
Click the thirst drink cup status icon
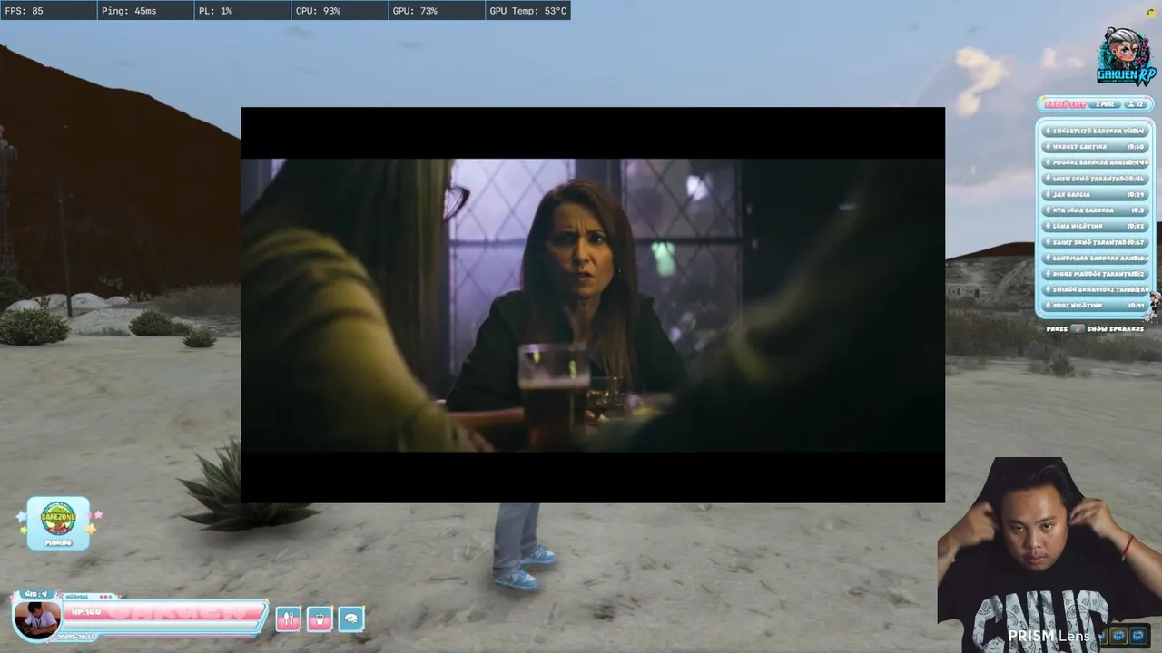tap(320, 619)
